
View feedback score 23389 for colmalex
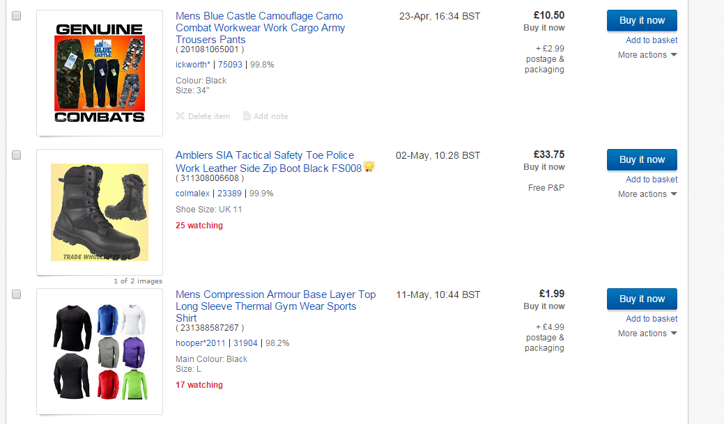(x=229, y=194)
